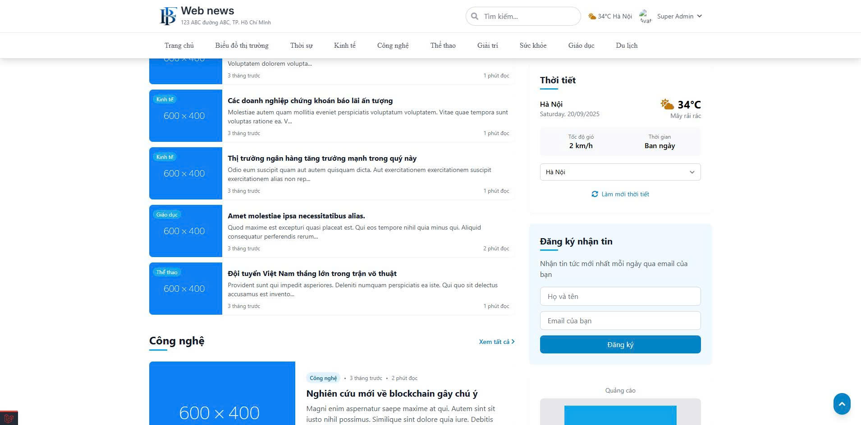Click the Laravel debug bar icon
The height and width of the screenshot is (425, 861).
coord(9,418)
